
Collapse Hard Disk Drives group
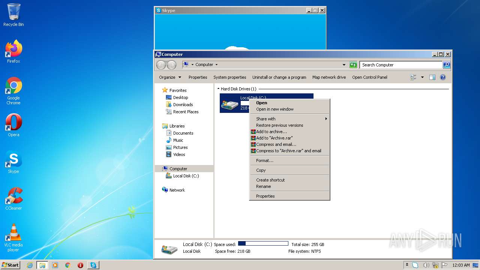pyautogui.click(x=218, y=89)
